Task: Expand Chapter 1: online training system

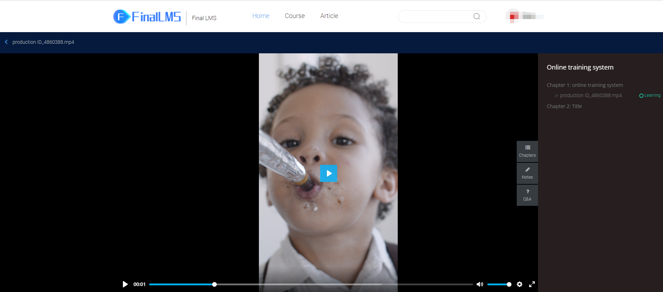Action: 585,85
